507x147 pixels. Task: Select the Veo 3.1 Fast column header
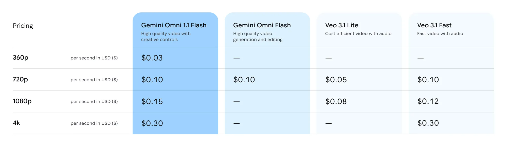pyautogui.click(x=434, y=25)
